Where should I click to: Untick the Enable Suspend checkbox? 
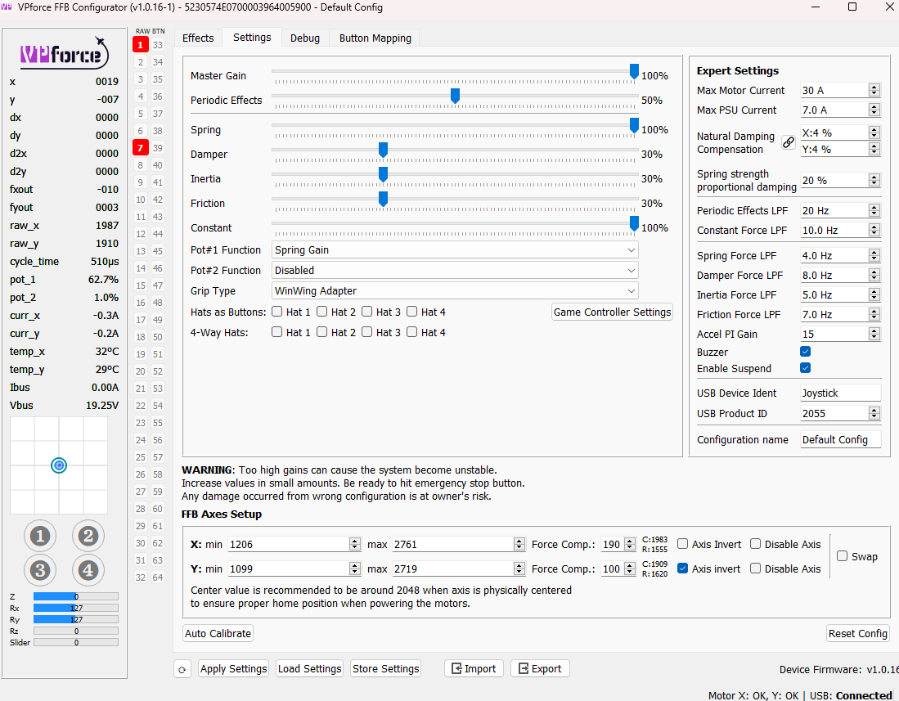click(x=806, y=368)
